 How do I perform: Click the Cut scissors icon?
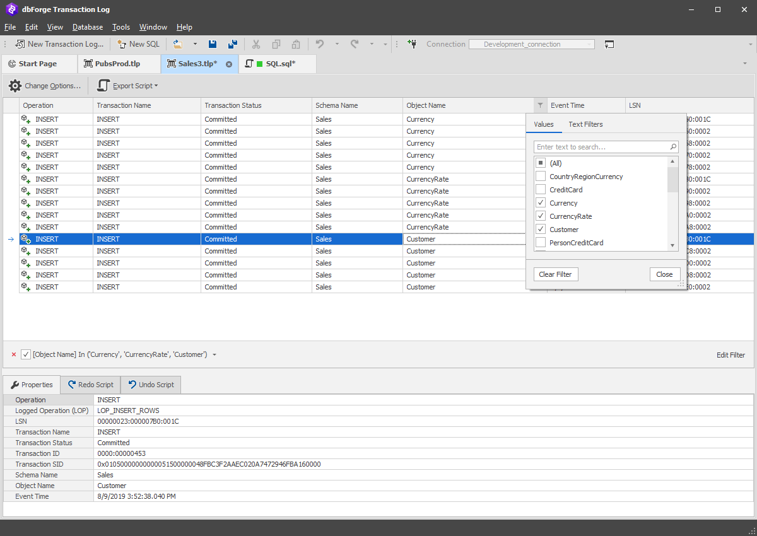tap(256, 44)
